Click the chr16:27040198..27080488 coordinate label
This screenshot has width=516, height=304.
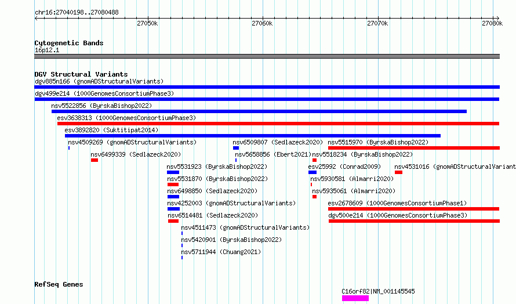(77, 13)
